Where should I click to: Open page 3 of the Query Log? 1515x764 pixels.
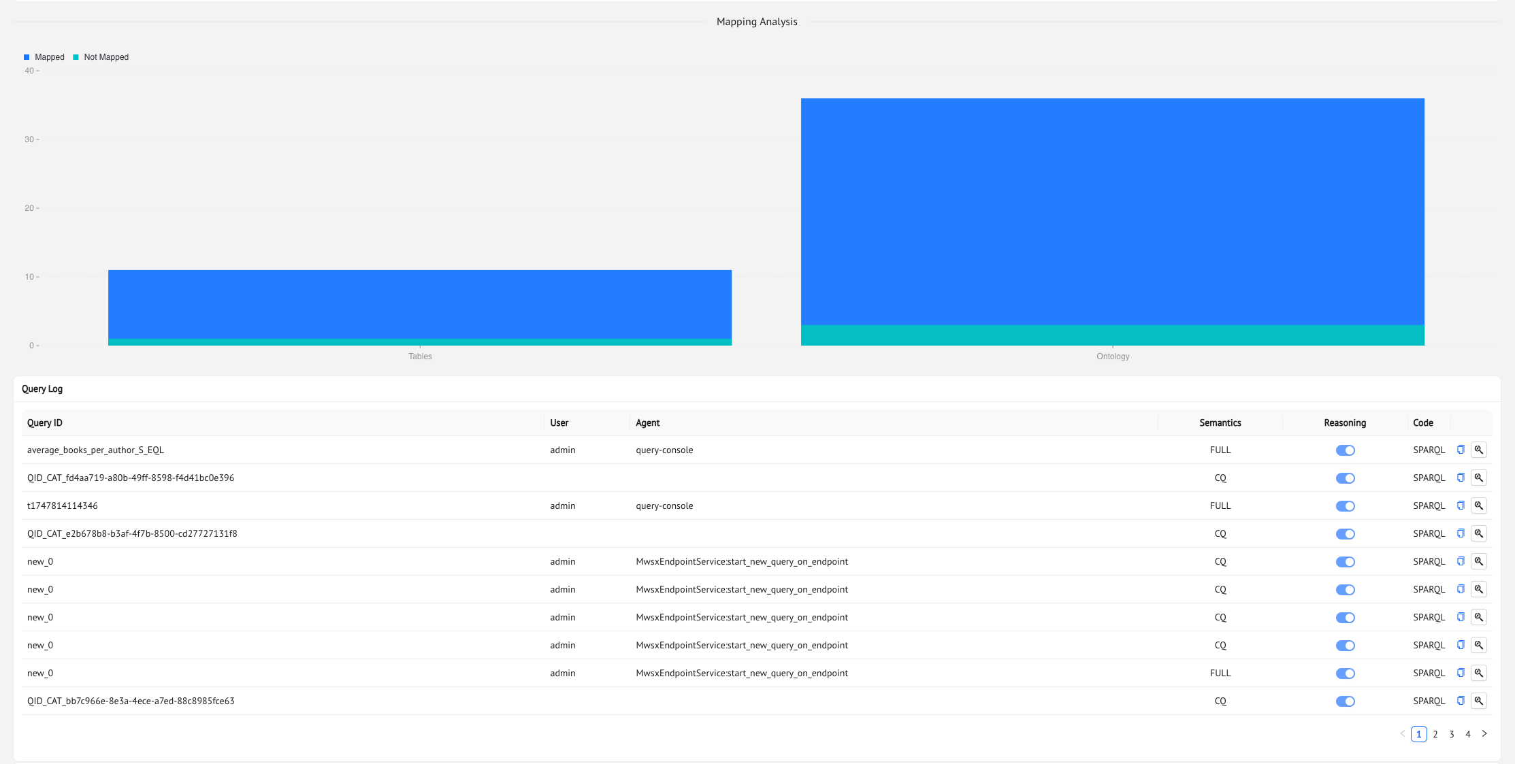1452,734
